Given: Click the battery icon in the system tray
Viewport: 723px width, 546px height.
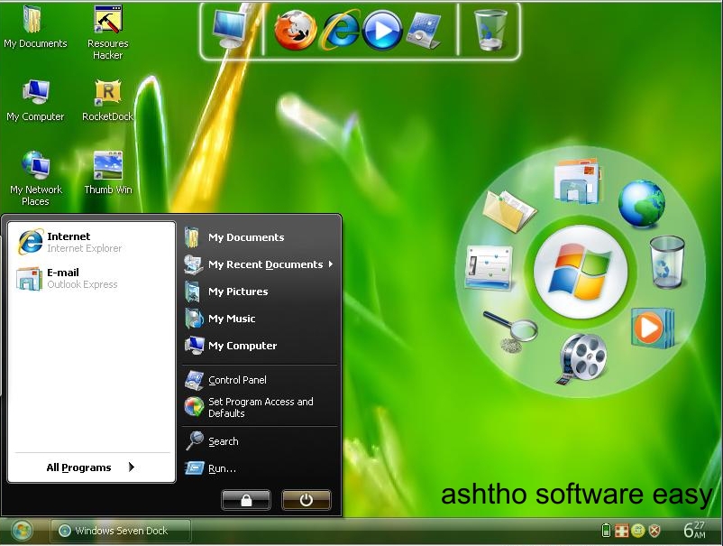Looking at the screenshot, I should 606,531.
